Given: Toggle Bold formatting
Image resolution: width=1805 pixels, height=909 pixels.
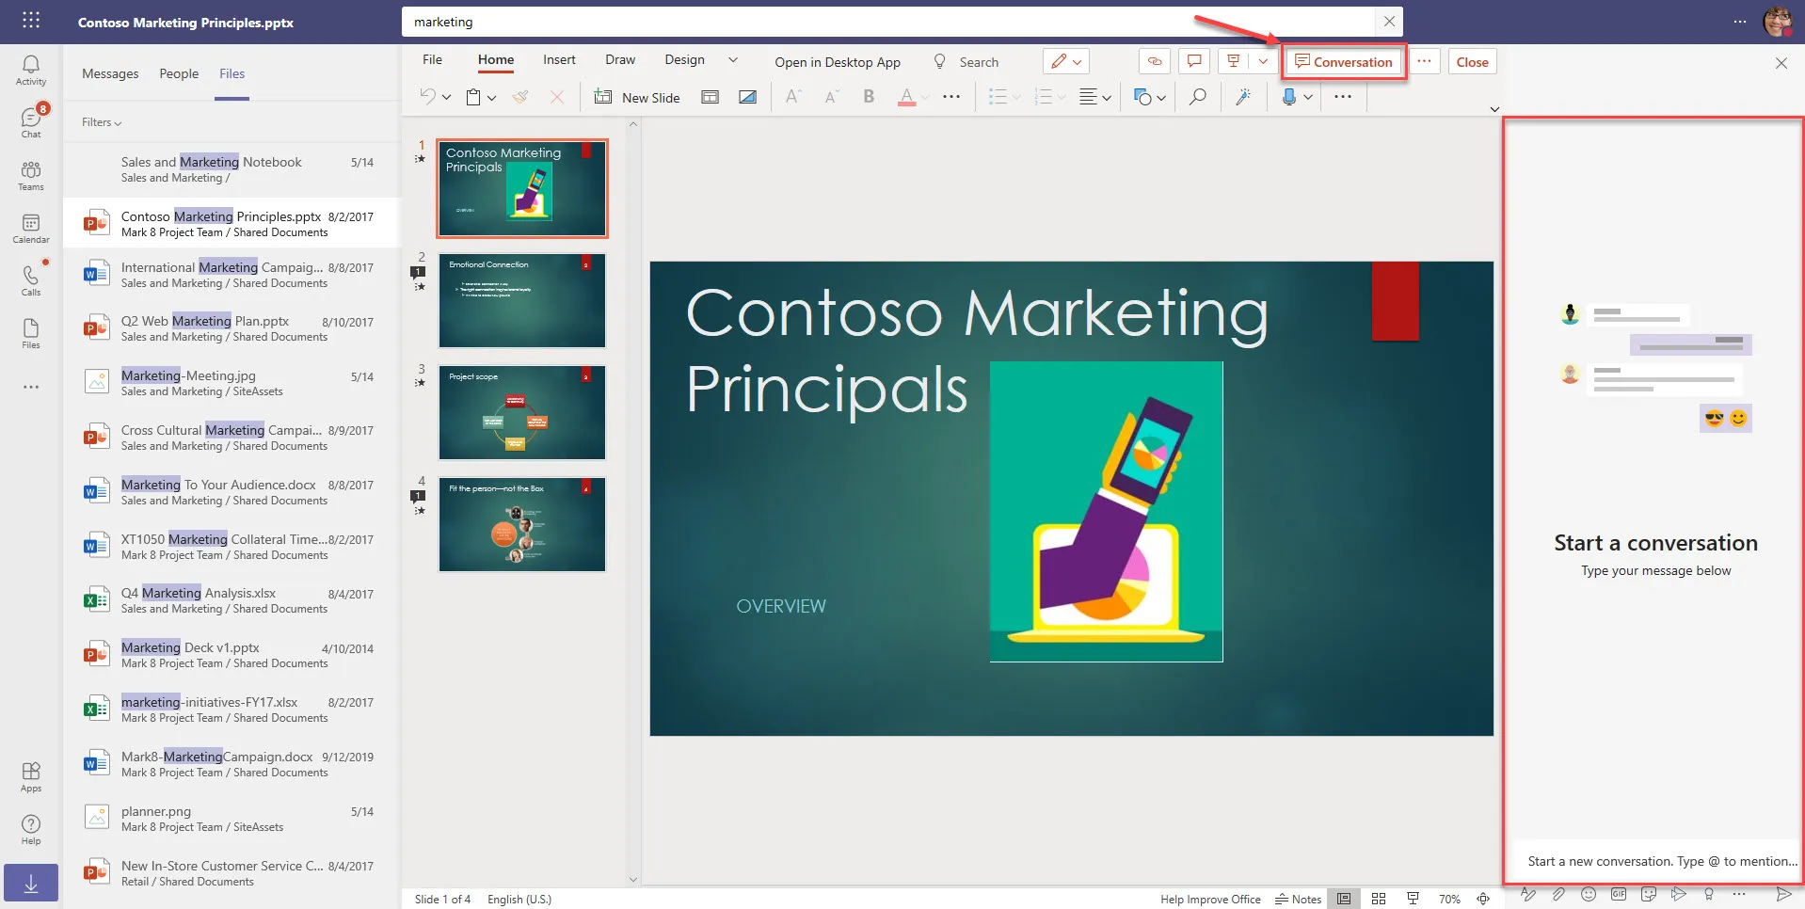Looking at the screenshot, I should pyautogui.click(x=869, y=97).
